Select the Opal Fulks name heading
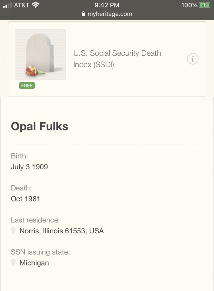 (40, 126)
